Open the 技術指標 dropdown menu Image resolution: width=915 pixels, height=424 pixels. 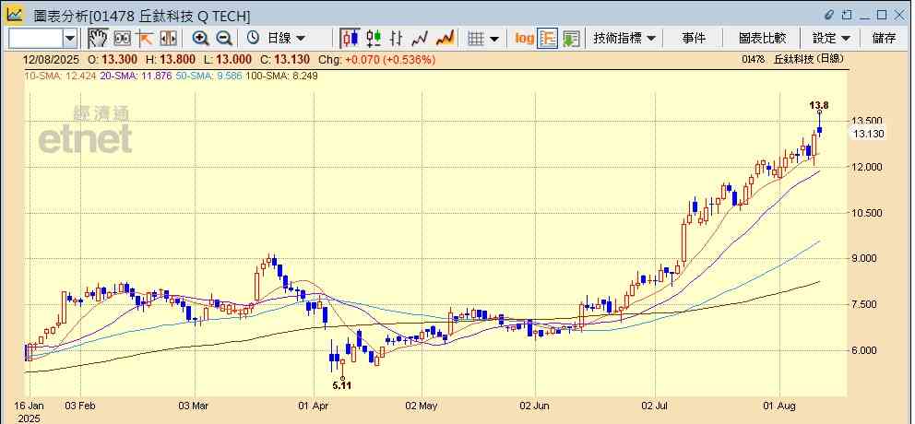point(625,39)
